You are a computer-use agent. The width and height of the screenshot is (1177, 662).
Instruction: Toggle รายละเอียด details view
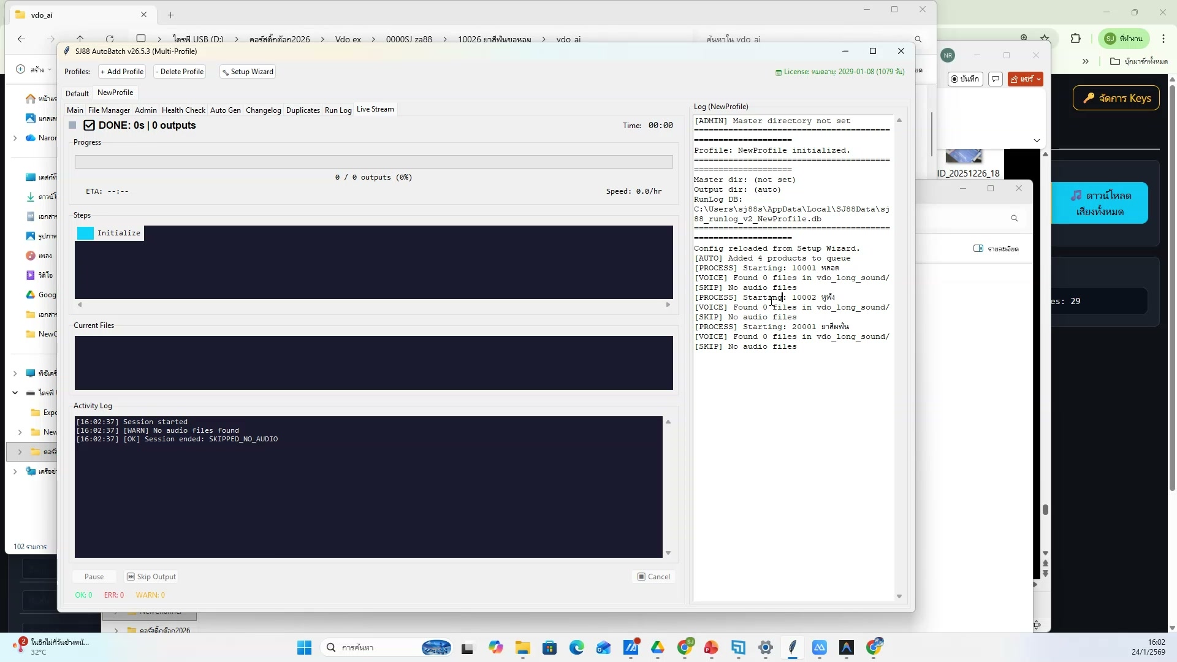click(995, 248)
